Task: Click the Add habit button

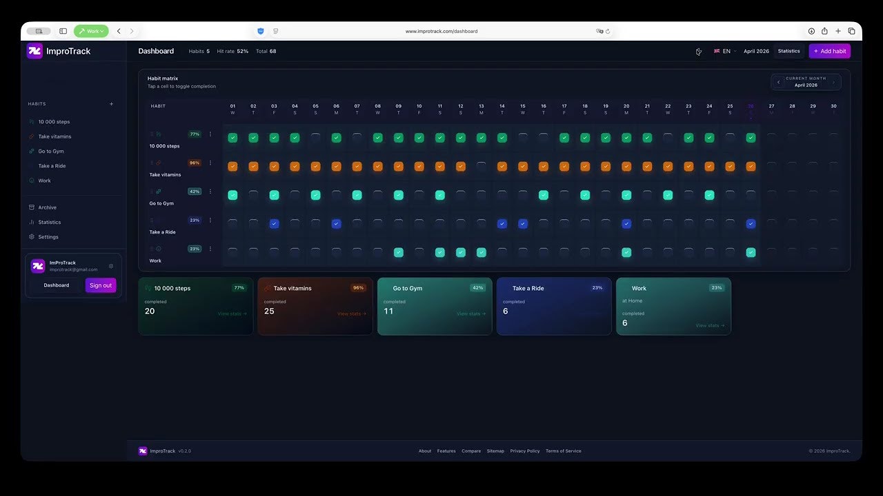Action: pos(830,51)
